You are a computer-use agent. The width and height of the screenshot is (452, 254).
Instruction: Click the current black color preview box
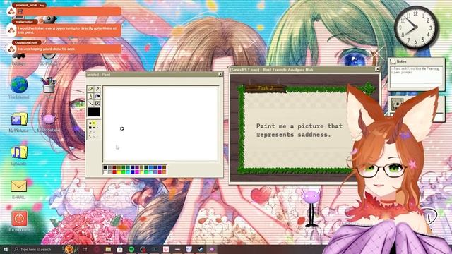coord(94,112)
